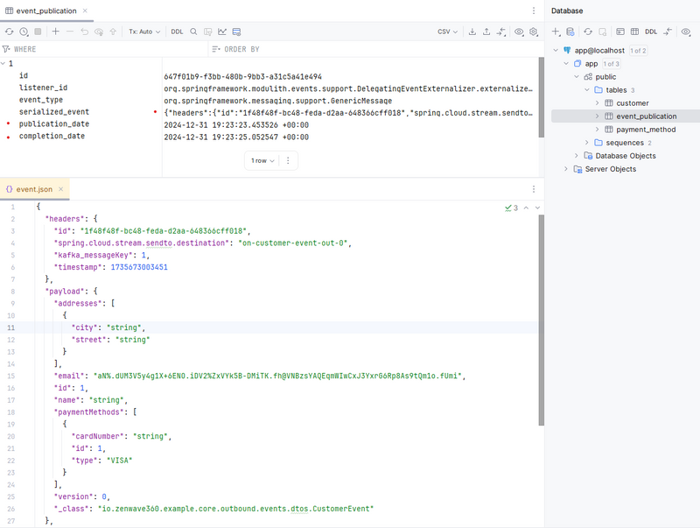Close the event.json tab
This screenshot has width=700, height=528.
tap(60, 189)
